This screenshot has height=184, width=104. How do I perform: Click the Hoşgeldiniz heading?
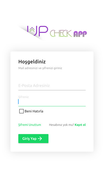32,62
